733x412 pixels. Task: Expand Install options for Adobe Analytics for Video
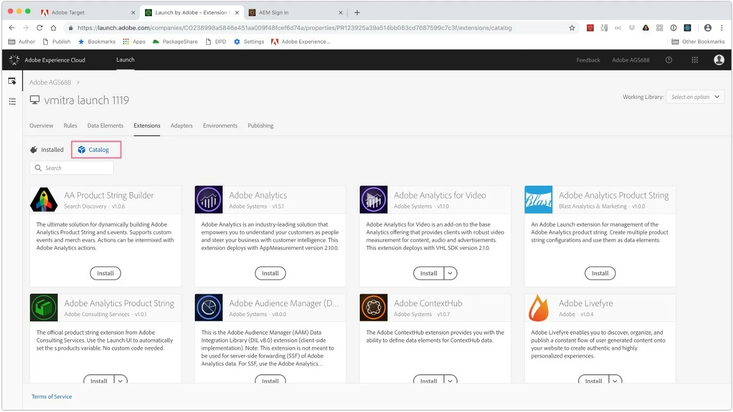(451, 273)
